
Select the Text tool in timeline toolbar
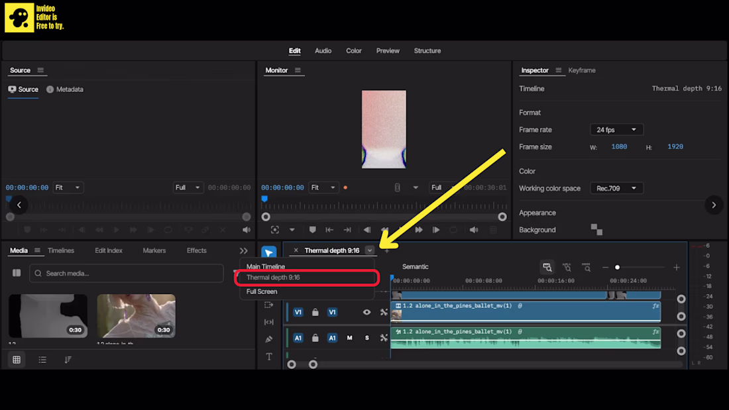click(x=269, y=356)
